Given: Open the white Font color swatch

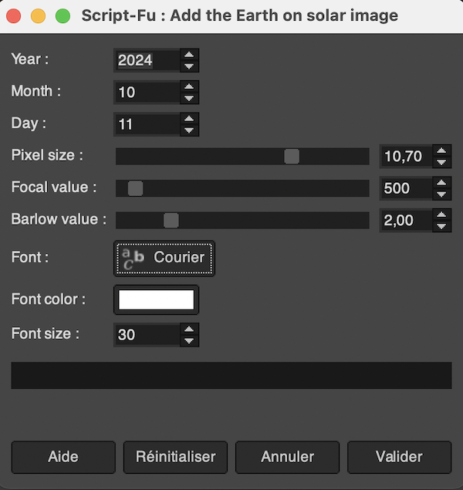Looking at the screenshot, I should 156,299.
